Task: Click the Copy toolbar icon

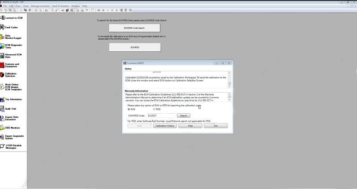Action: click(25, 10)
